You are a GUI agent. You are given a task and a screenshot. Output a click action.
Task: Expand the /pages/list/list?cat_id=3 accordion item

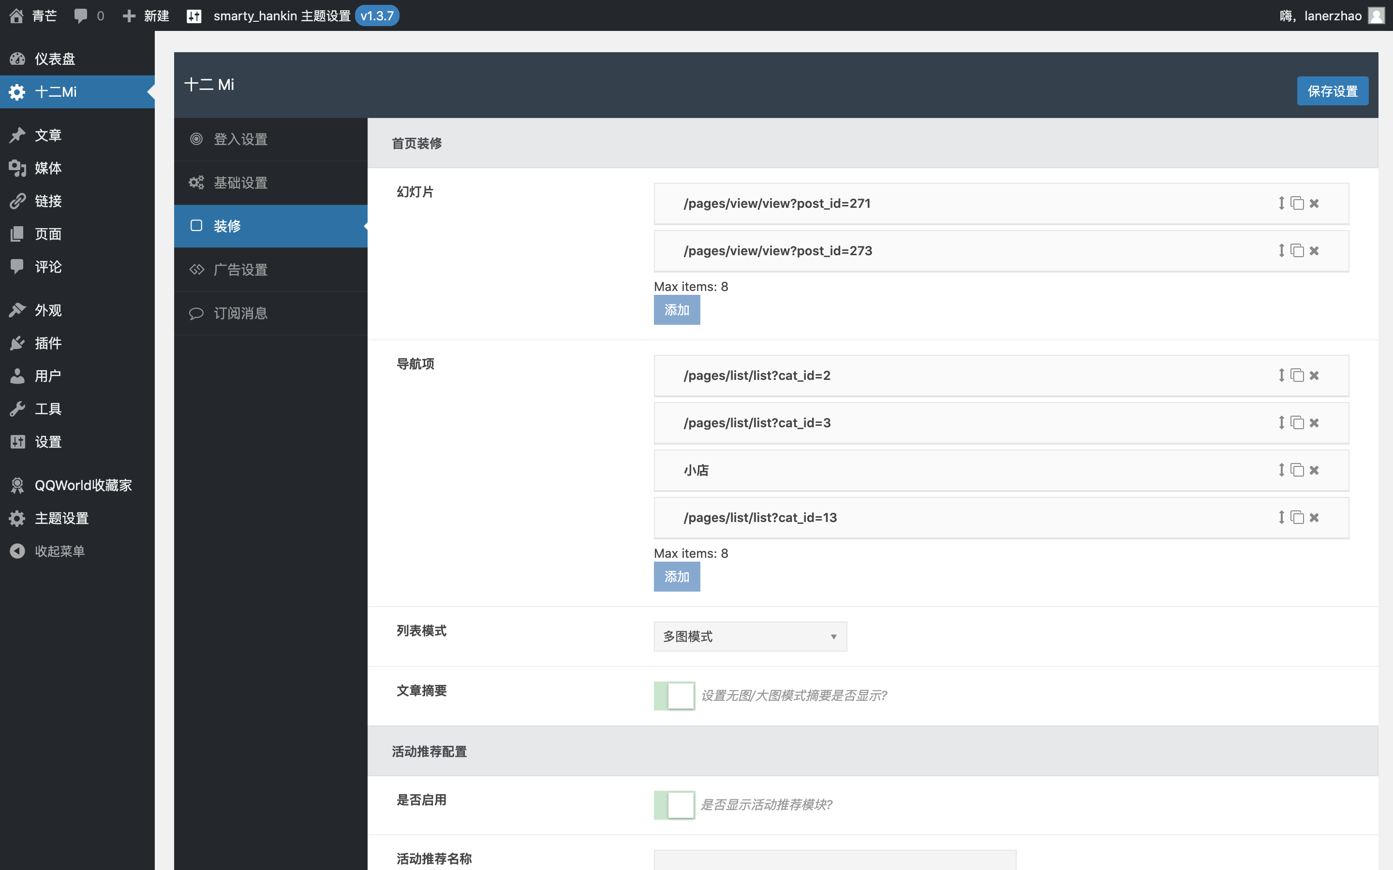pos(1001,423)
